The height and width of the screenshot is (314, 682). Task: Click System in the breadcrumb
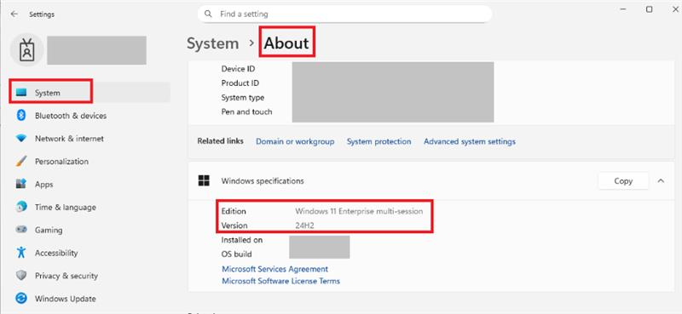tap(212, 43)
